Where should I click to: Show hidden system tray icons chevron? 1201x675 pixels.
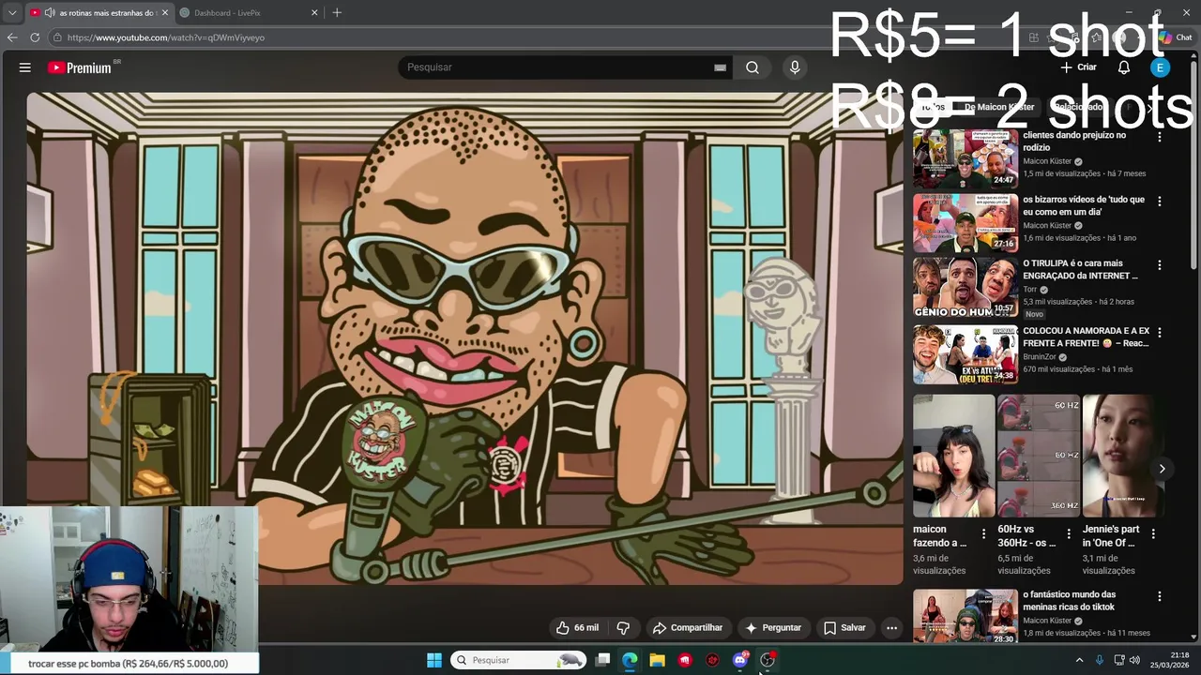(x=1079, y=660)
